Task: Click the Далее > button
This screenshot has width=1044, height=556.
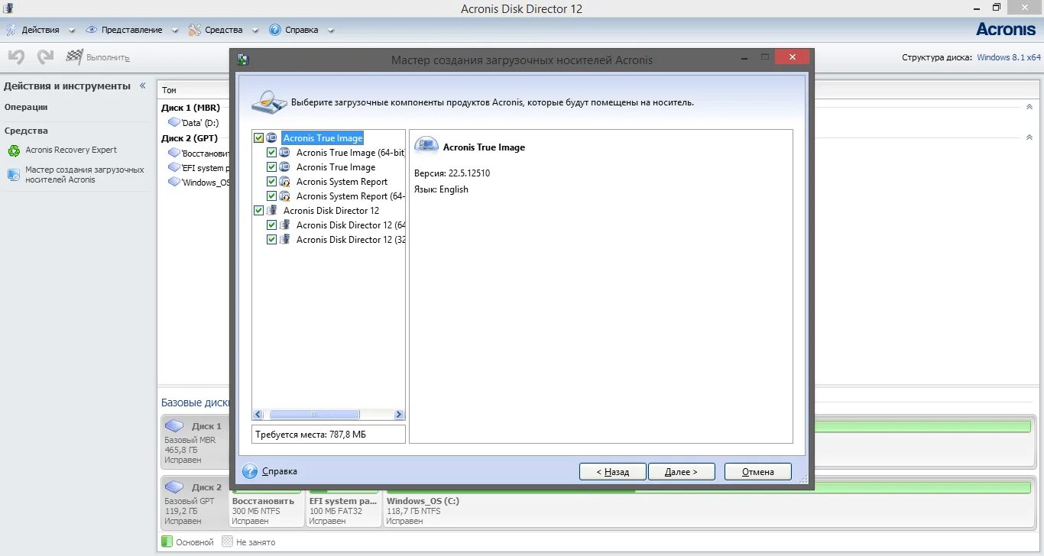Action: pos(682,472)
